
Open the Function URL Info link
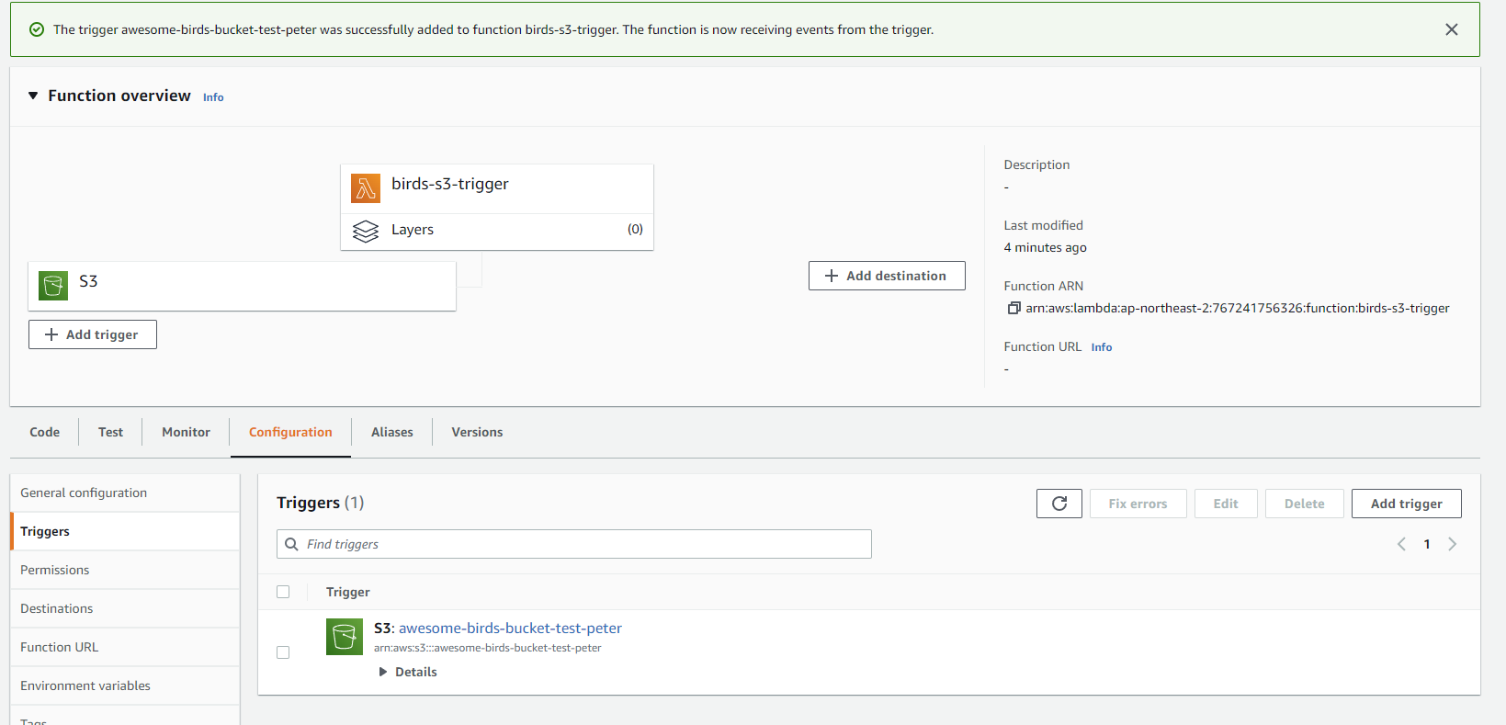(x=1102, y=347)
